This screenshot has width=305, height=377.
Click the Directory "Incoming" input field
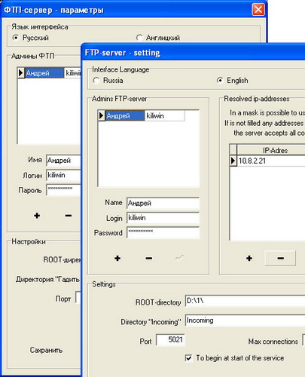pyautogui.click(x=245, y=320)
